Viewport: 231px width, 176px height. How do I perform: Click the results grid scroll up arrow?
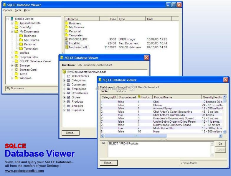[225, 97]
